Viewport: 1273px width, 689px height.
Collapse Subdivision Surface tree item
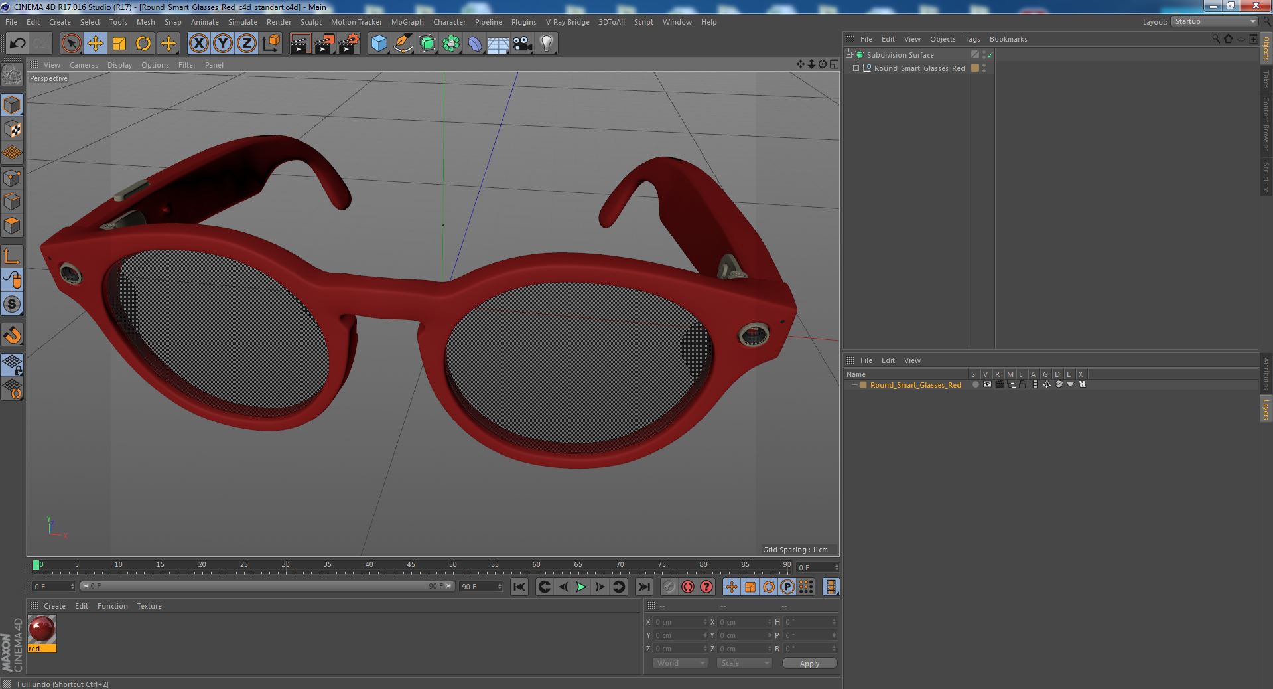[x=848, y=54]
